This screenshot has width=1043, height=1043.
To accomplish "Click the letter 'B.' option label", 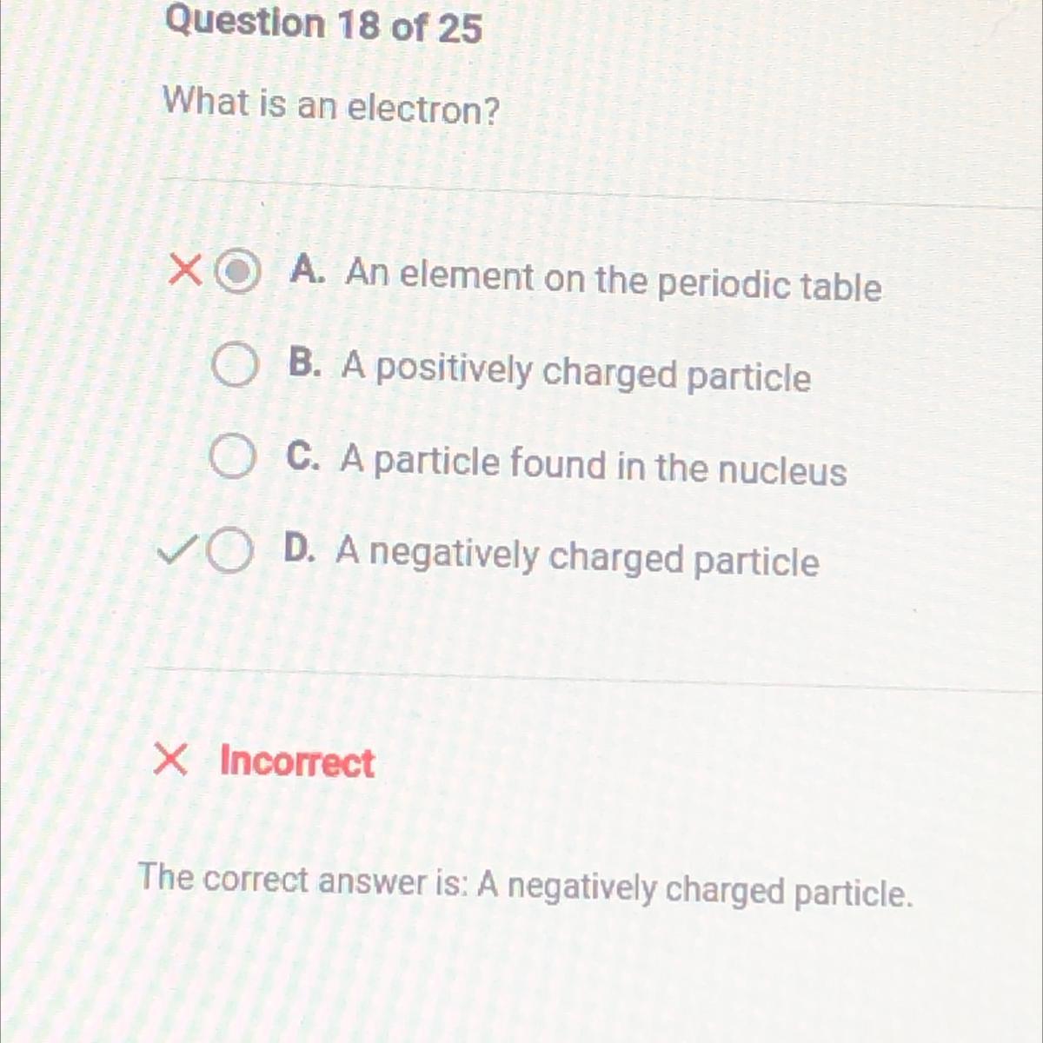I will [x=304, y=364].
